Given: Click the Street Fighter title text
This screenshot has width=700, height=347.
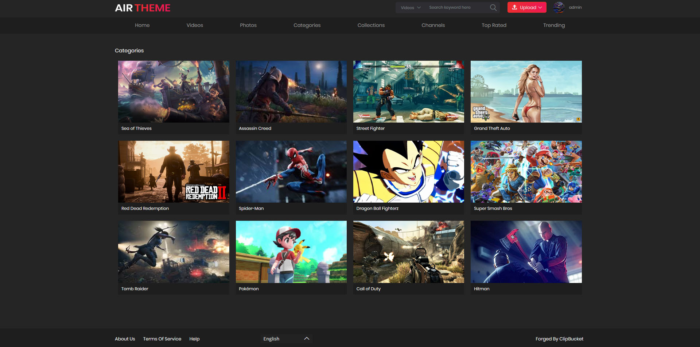Looking at the screenshot, I should [x=370, y=128].
